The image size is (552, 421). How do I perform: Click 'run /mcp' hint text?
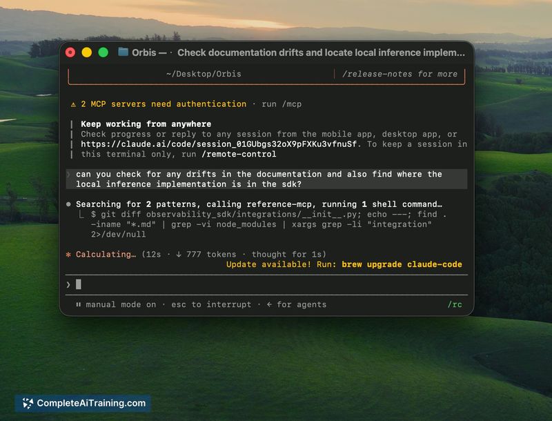[282, 104]
